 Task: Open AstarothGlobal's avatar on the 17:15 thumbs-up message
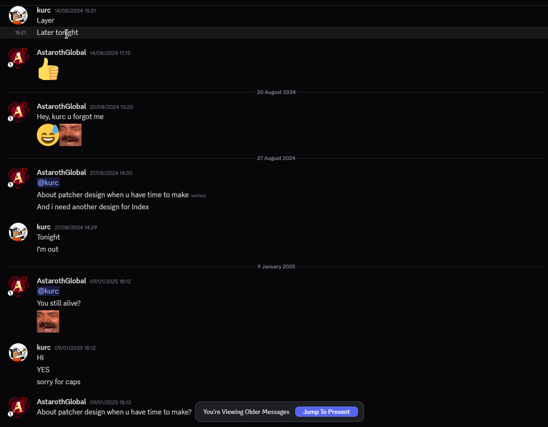(x=18, y=58)
